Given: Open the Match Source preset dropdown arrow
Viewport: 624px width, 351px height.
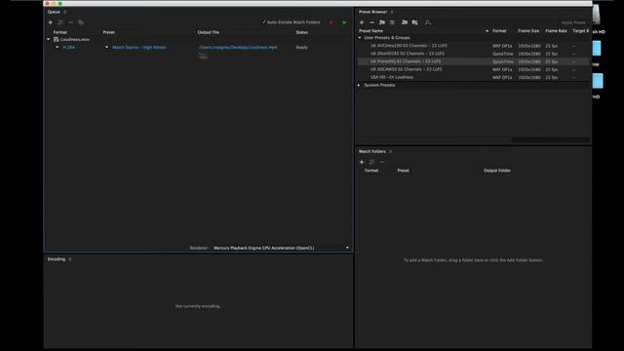Looking at the screenshot, I should click(x=106, y=48).
